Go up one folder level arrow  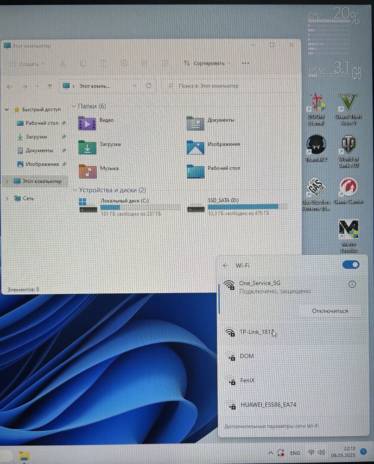tap(50, 86)
